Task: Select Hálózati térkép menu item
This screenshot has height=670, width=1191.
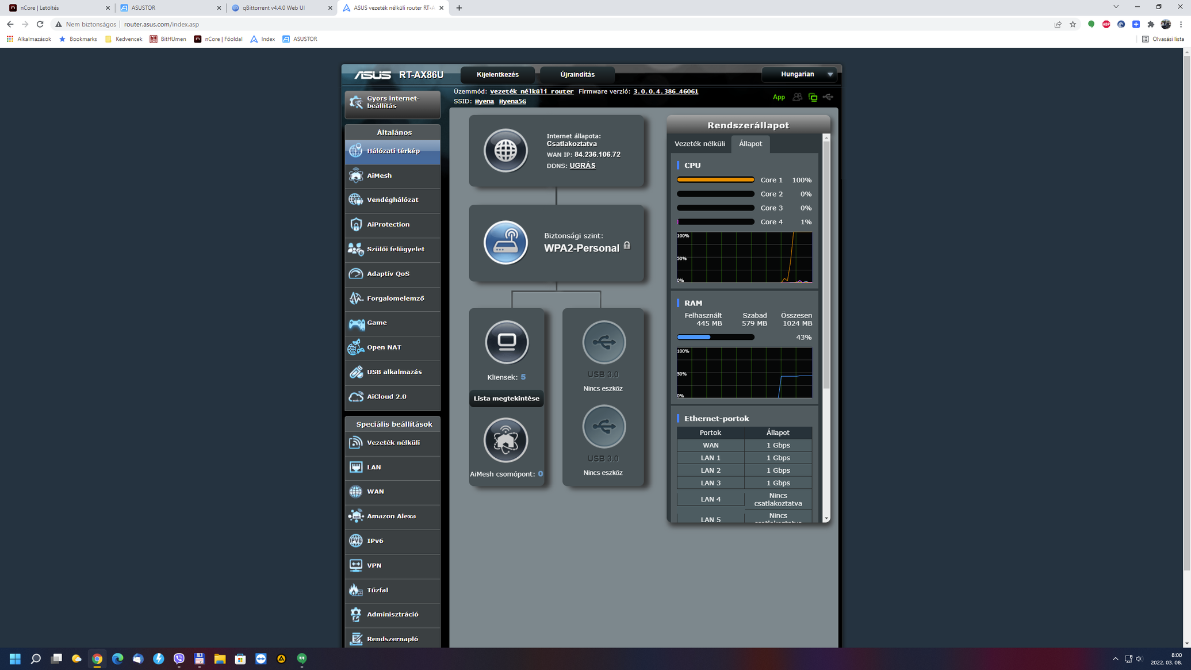Action: [x=393, y=151]
